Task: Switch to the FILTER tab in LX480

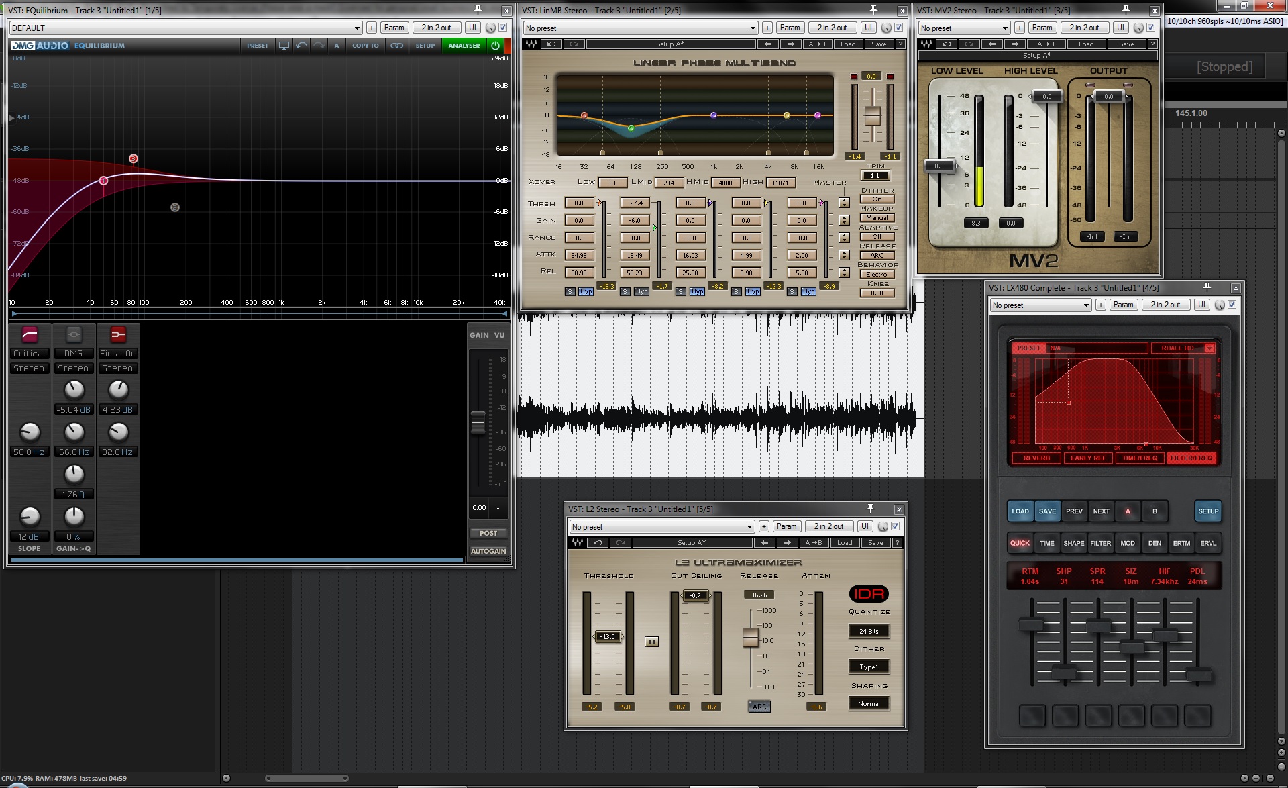Action: [1100, 544]
